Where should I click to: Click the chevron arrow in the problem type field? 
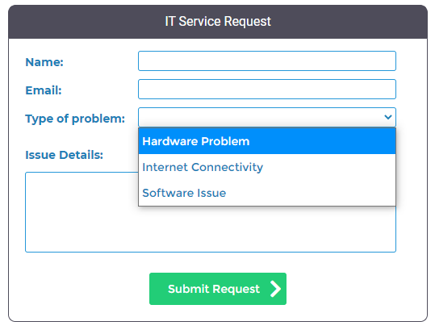tap(388, 117)
